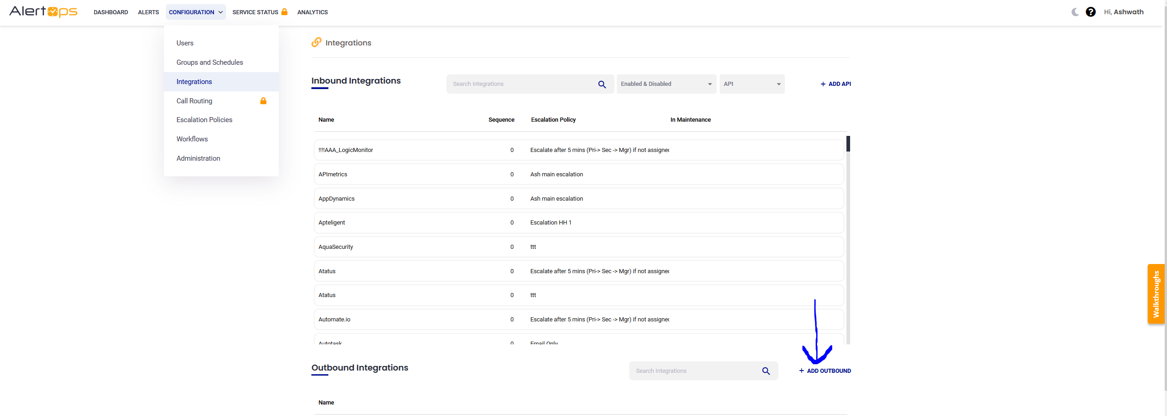Click the inbound integrations search magnifier icon
This screenshot has width=1167, height=416.
pyautogui.click(x=602, y=84)
